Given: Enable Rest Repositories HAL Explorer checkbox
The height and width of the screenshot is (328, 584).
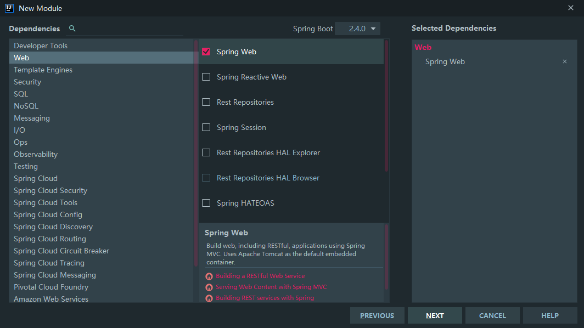Looking at the screenshot, I should point(206,152).
